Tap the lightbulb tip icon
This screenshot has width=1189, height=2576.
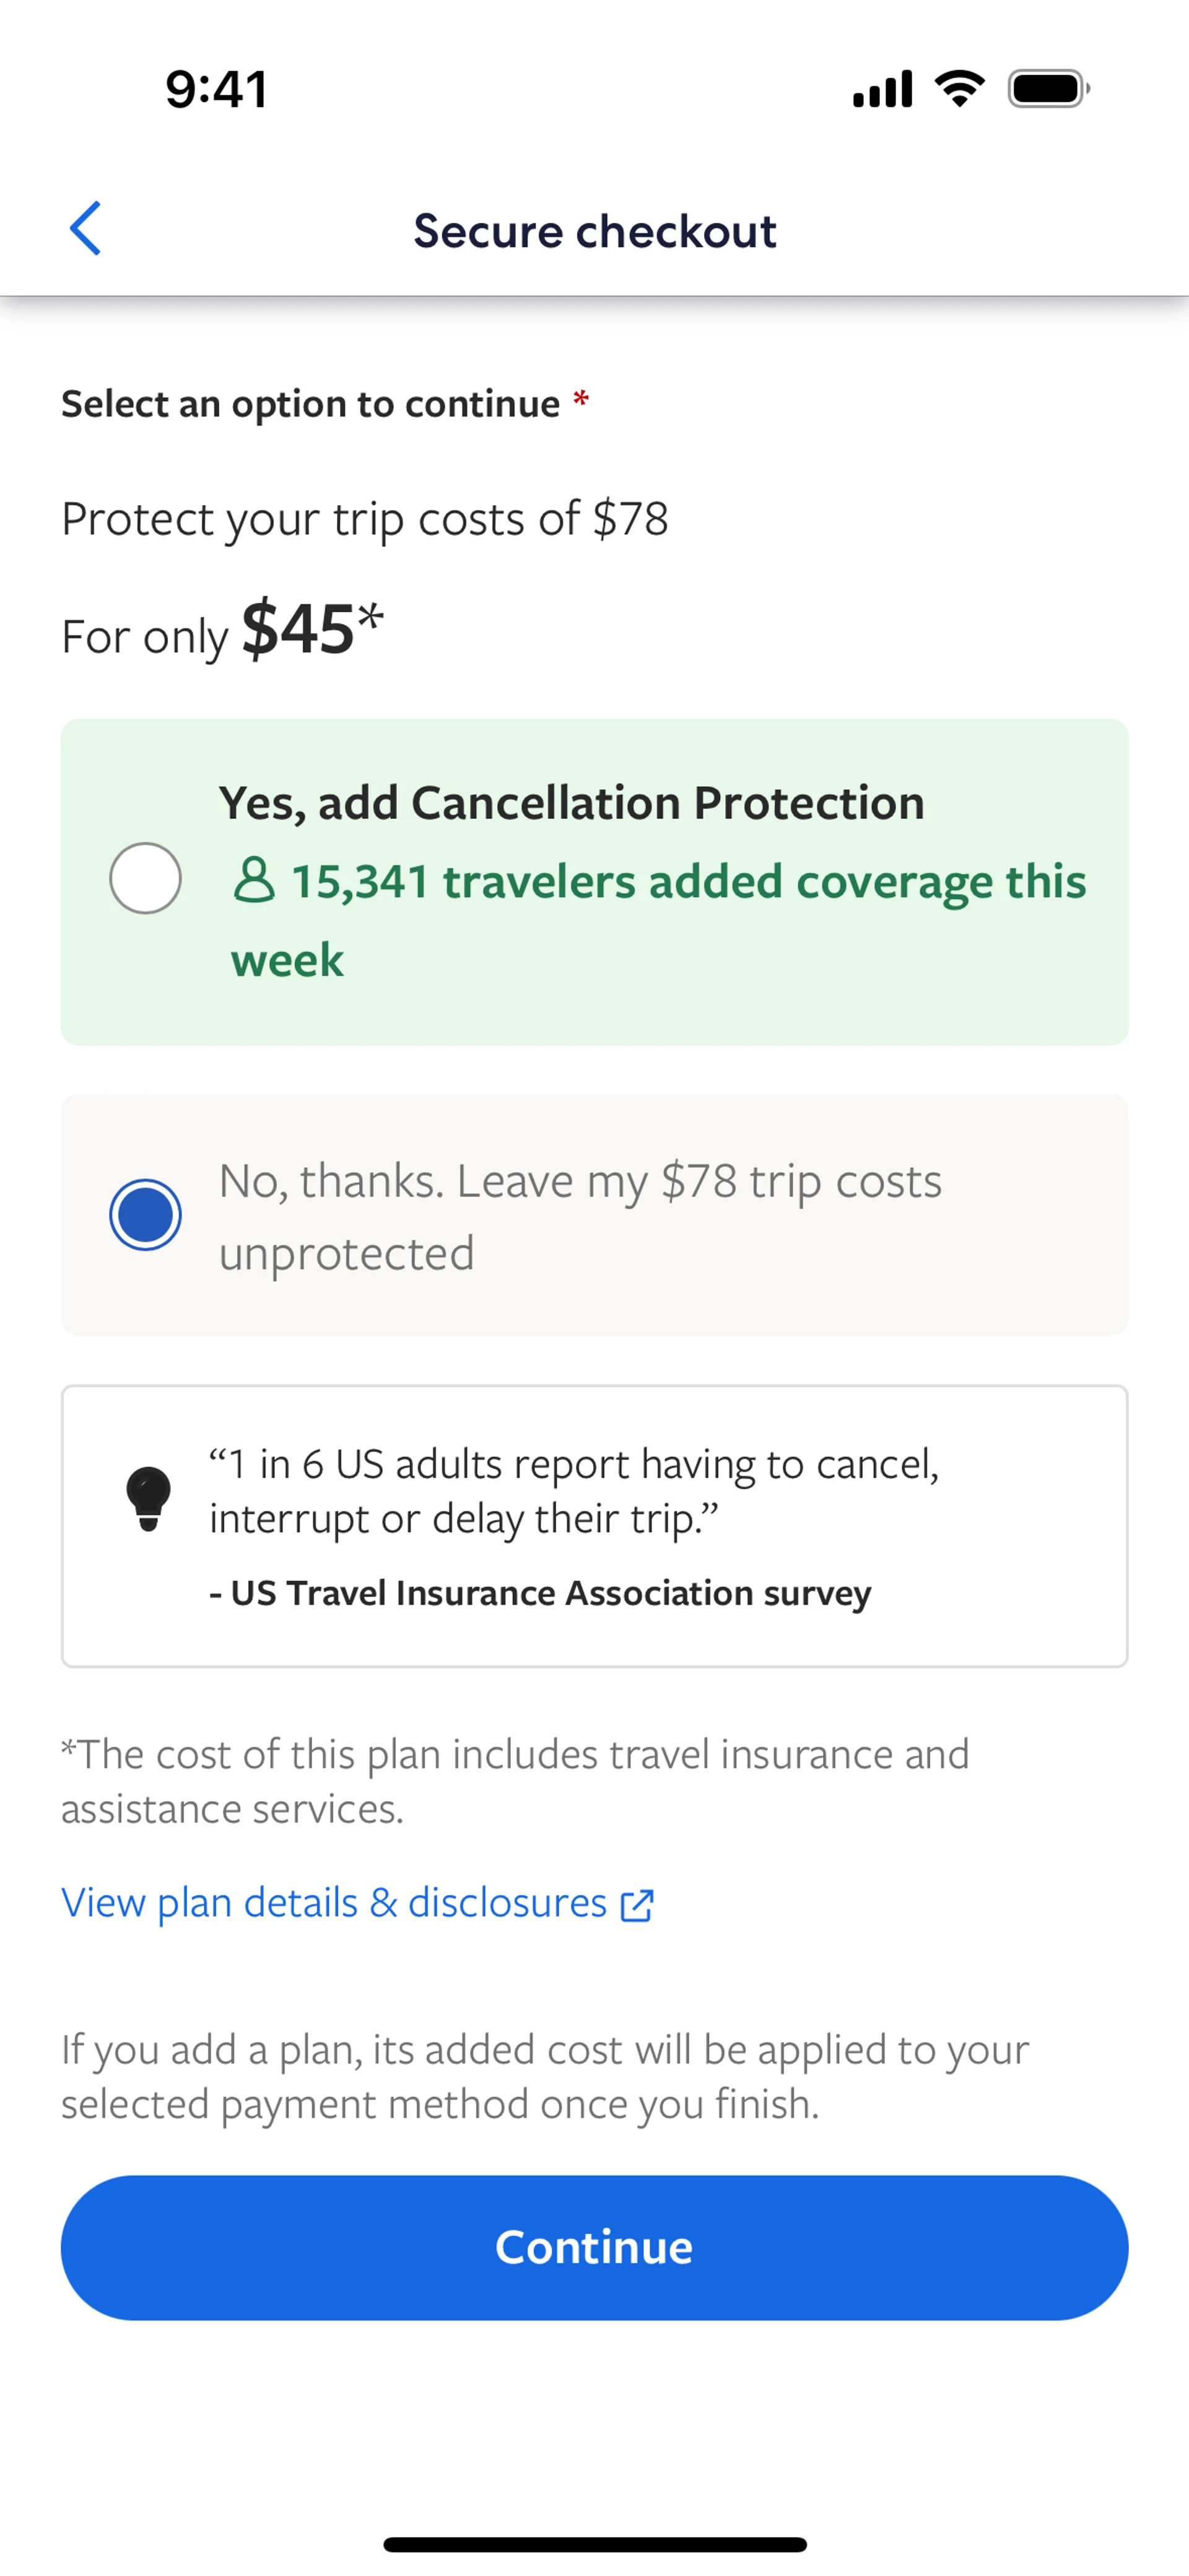tap(148, 1497)
